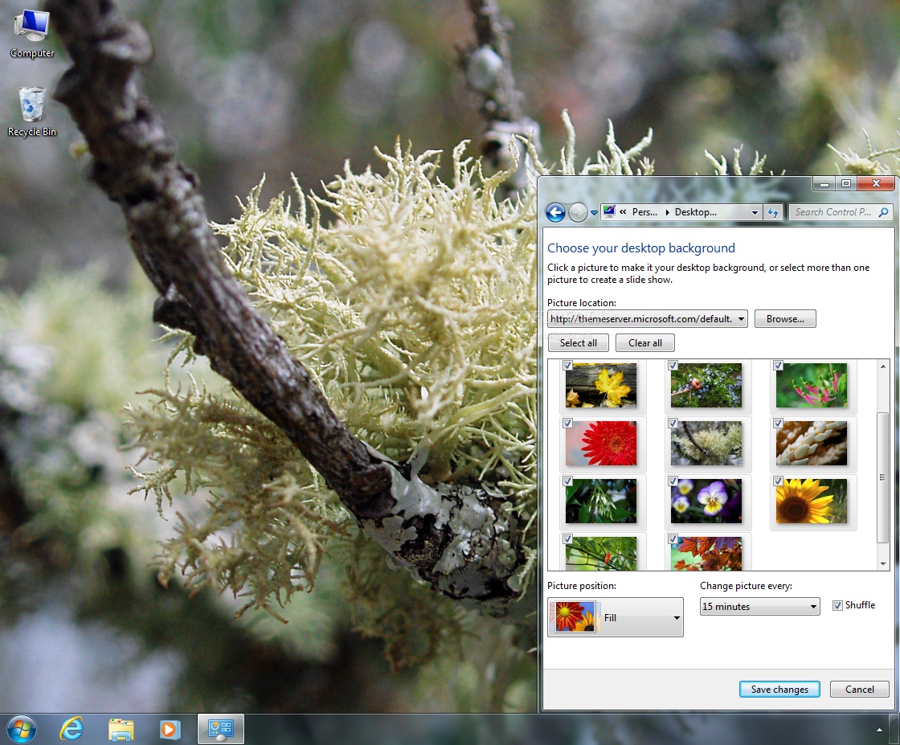Uncheck the lichen branch picture checkbox
The height and width of the screenshot is (745, 900).
pyautogui.click(x=673, y=423)
